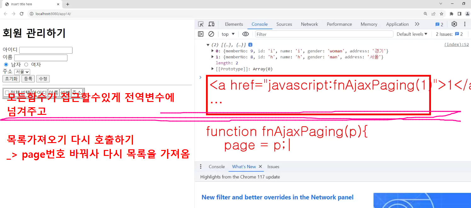The width and height of the screenshot is (471, 208).
Task: Focus the console Filter field
Action: pos(324,34)
